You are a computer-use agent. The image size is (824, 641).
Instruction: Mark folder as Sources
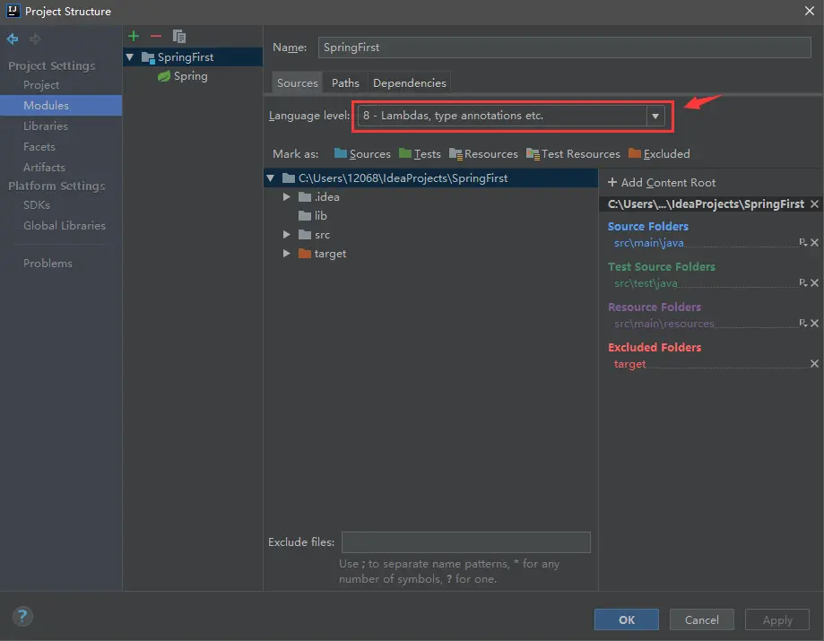tap(362, 154)
